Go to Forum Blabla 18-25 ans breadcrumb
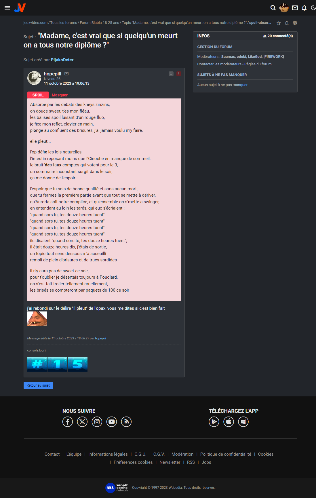Viewport: 316px width, 498px height. pos(99,23)
